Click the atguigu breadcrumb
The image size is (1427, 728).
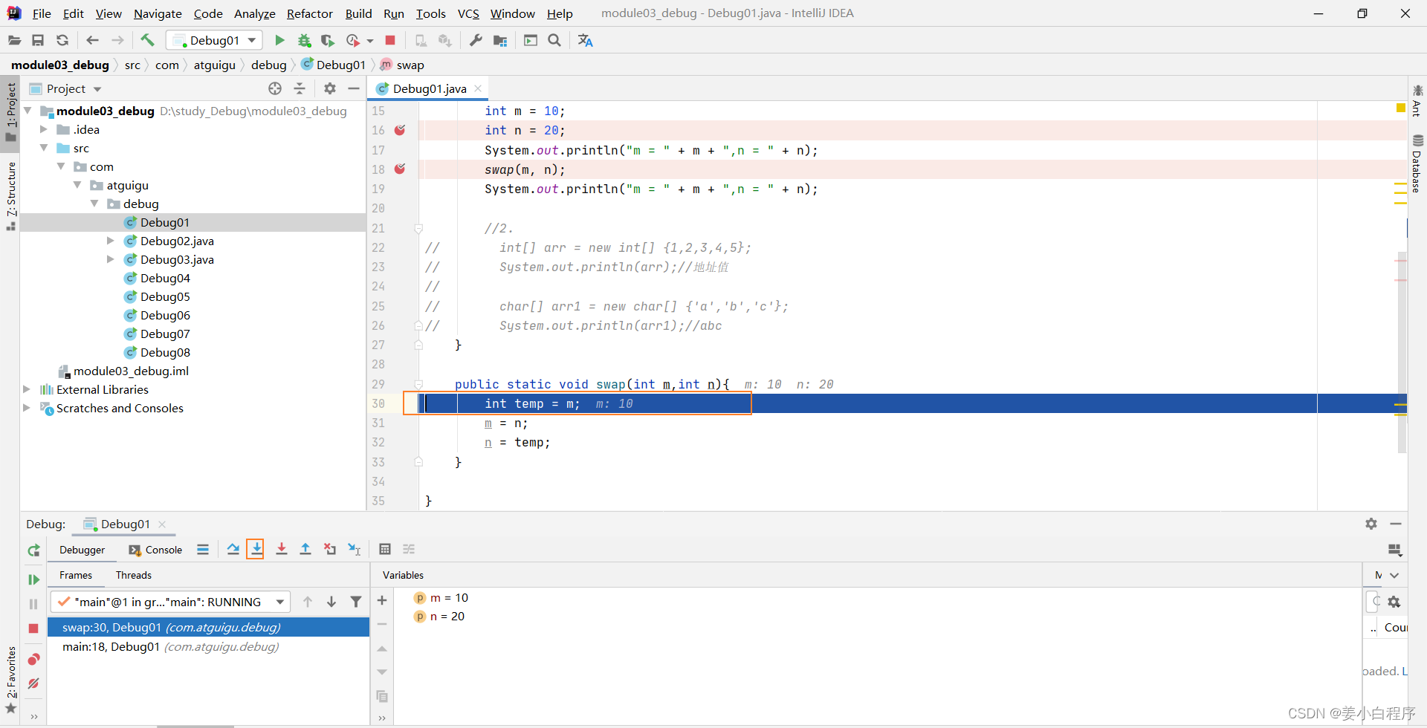coord(214,65)
